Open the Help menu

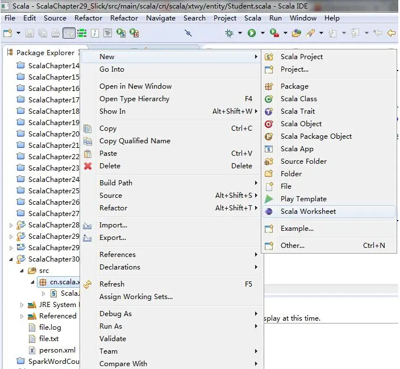pos(332,18)
